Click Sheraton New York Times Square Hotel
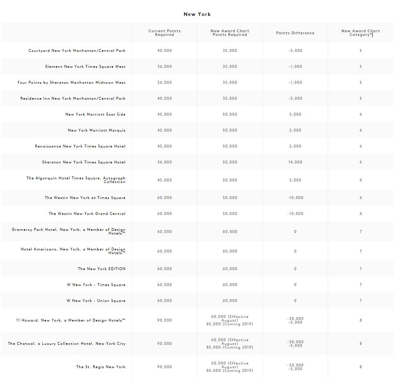The height and width of the screenshot is (380, 396). [x=84, y=162]
